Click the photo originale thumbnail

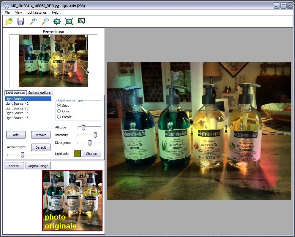coord(72,201)
